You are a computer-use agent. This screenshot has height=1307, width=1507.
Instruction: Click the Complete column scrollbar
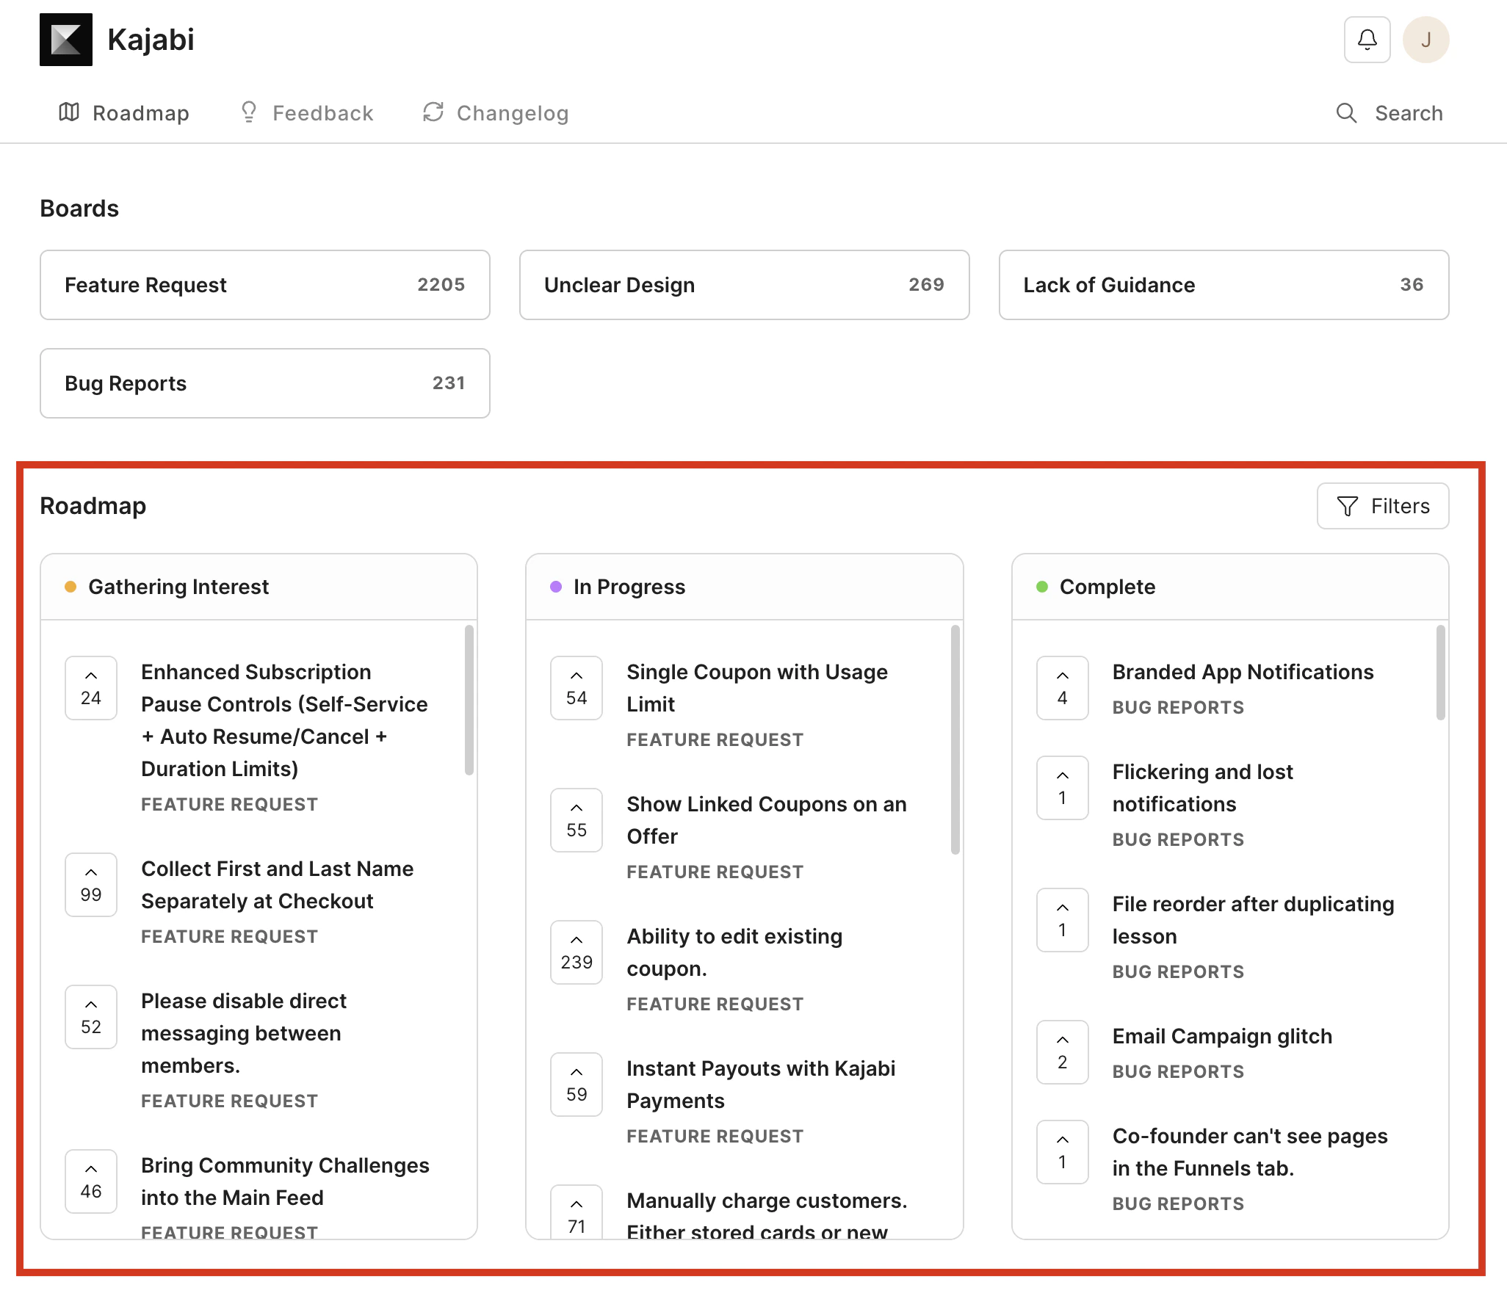click(x=1440, y=672)
